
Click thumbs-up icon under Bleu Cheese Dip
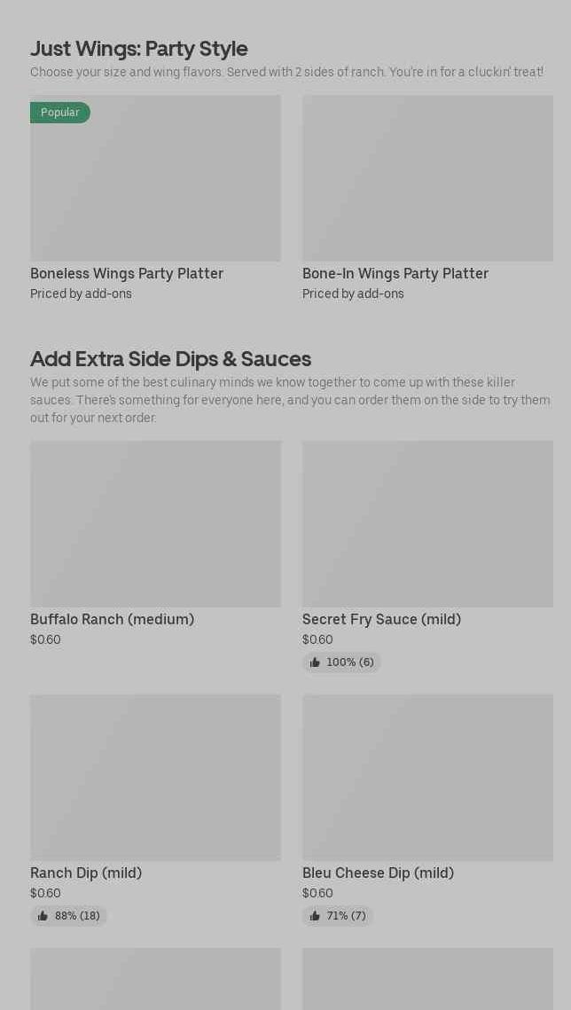315,916
